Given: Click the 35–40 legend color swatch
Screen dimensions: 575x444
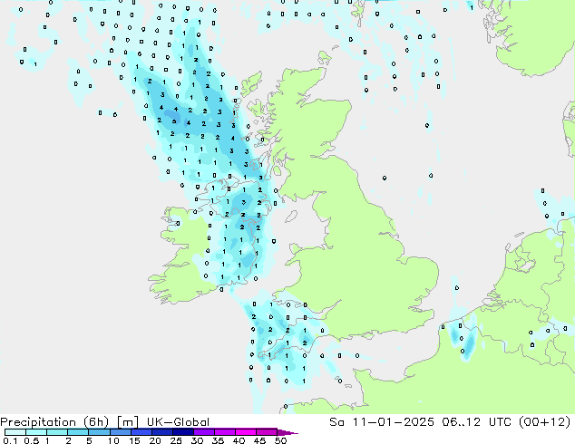Looking at the screenshot, I should (x=225, y=432).
